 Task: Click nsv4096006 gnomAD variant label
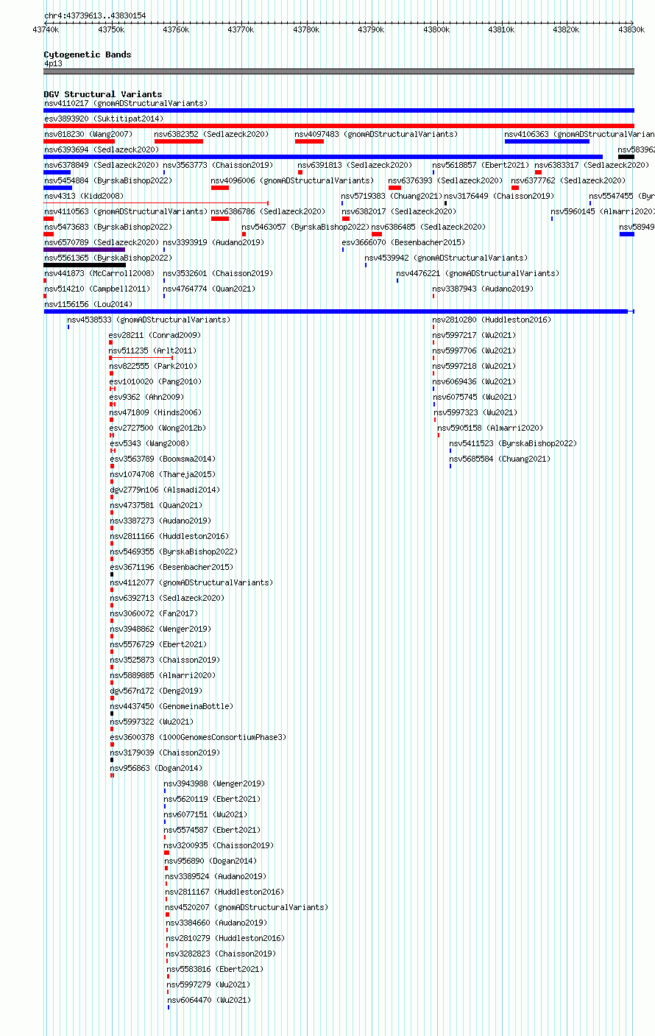tap(292, 180)
